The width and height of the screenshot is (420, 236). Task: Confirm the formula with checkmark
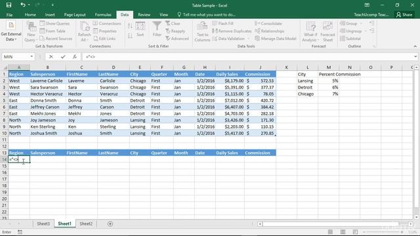(x=63, y=57)
